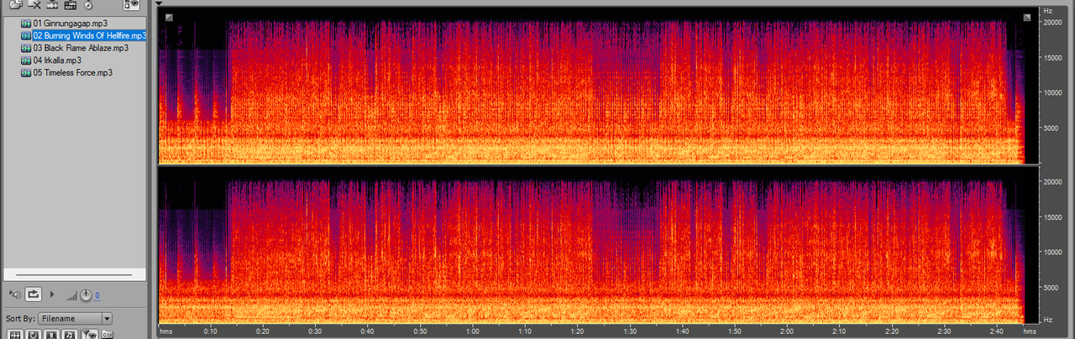Screen dimensions: 1075x339
Task: Toggle the Show Loop Files filter button
Action: click(x=33, y=335)
